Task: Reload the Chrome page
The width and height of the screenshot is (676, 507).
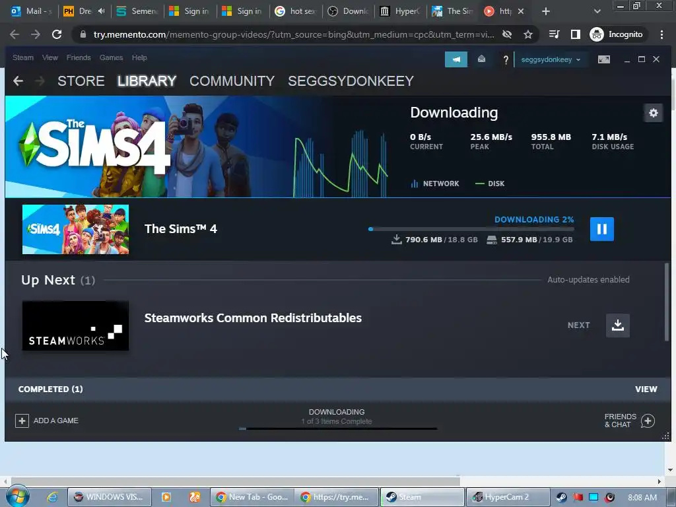Action: click(x=57, y=34)
